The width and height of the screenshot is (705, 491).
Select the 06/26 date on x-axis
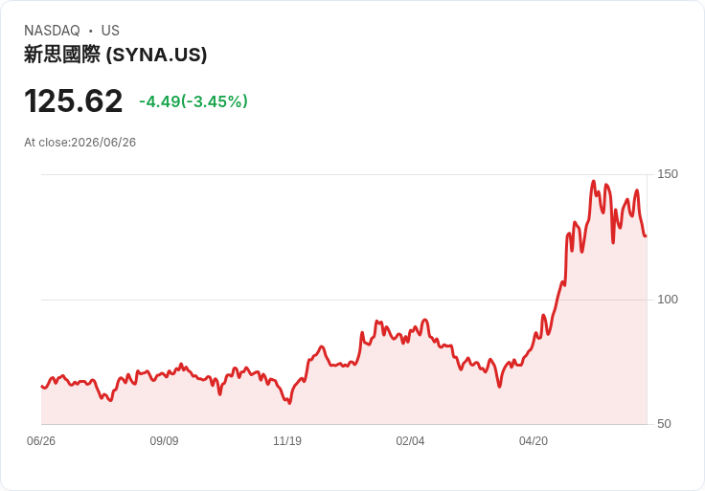click(x=41, y=441)
